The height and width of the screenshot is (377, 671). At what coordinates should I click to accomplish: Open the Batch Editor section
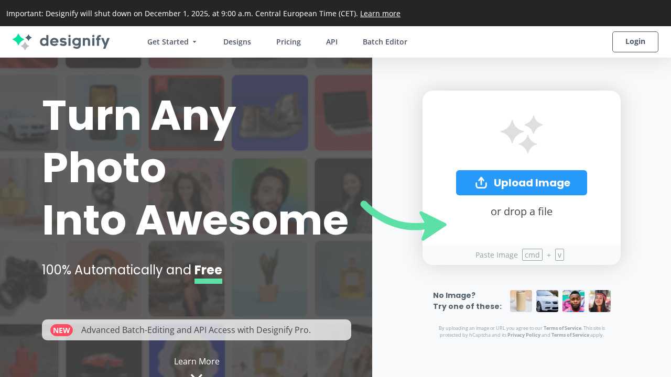click(x=385, y=42)
